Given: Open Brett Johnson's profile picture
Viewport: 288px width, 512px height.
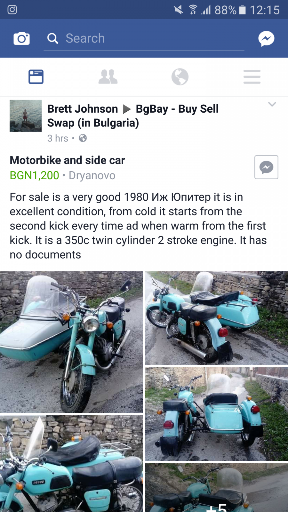Looking at the screenshot, I should pyautogui.click(x=26, y=116).
